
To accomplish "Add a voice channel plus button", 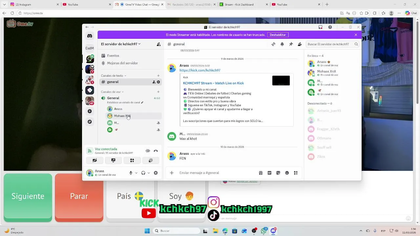I will [x=158, y=92].
